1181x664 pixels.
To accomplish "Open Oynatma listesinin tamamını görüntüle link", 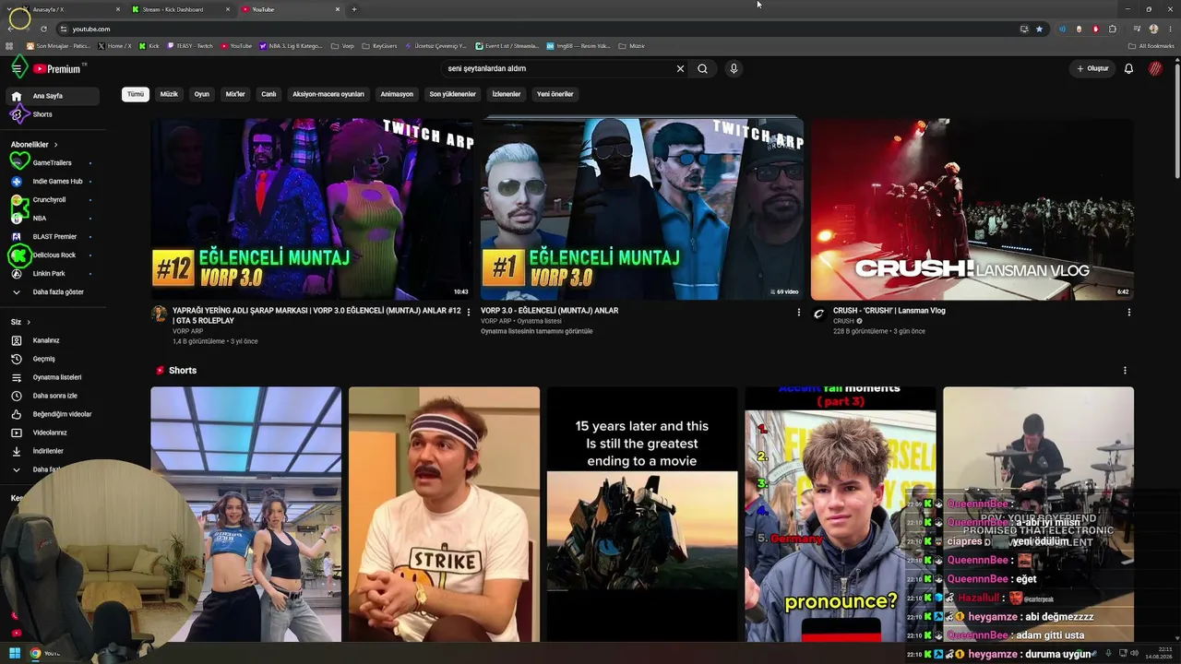I will click(536, 331).
